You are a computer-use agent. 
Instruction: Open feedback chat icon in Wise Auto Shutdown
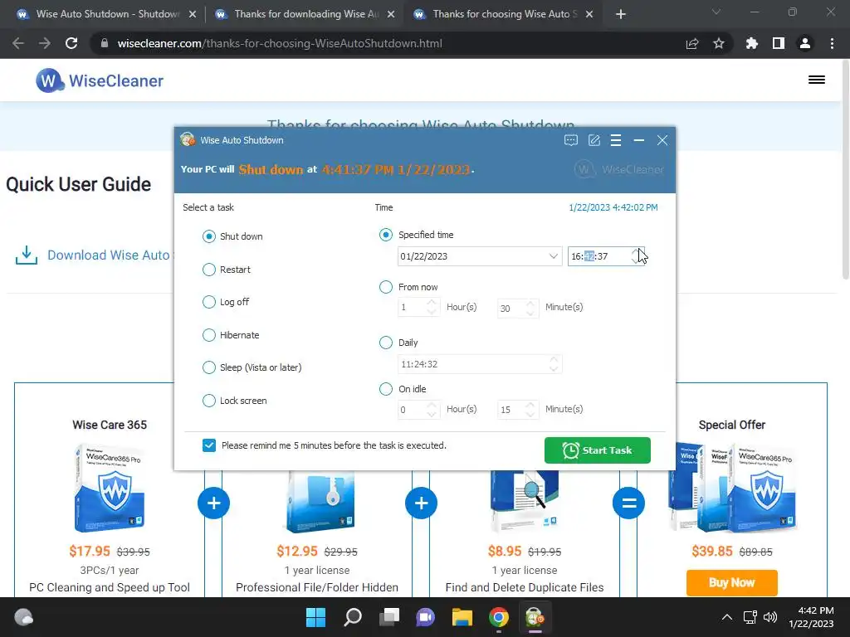[x=571, y=140]
